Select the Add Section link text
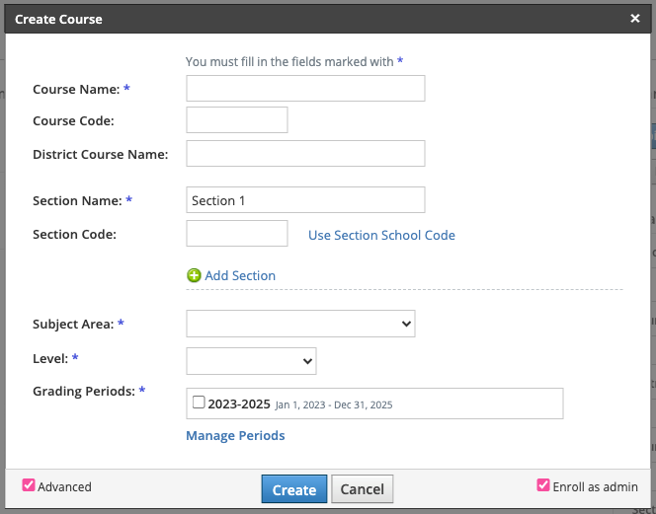This screenshot has height=514, width=656. [240, 276]
